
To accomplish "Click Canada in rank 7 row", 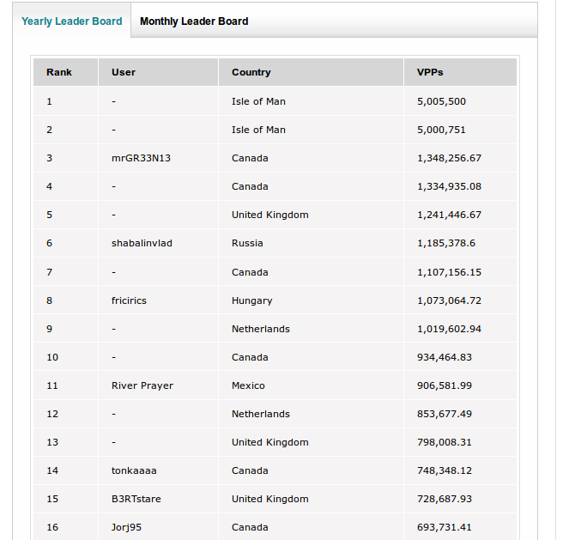I will [250, 272].
